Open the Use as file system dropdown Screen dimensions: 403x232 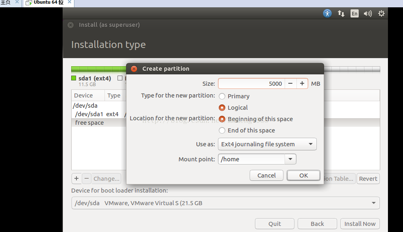pos(267,144)
